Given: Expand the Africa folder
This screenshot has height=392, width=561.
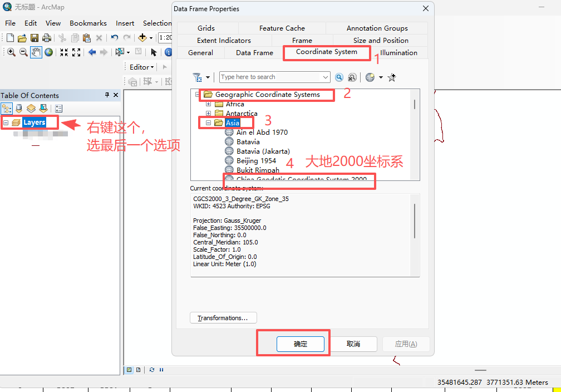Looking at the screenshot, I should 208,104.
